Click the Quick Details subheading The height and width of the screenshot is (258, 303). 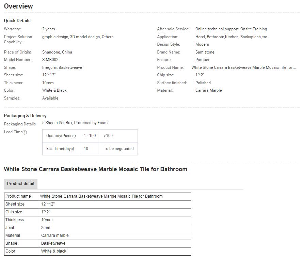[17, 20]
